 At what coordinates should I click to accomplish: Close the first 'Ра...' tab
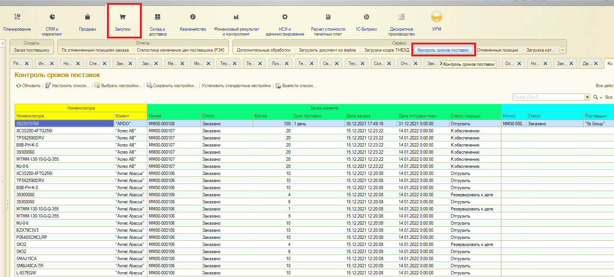26,64
